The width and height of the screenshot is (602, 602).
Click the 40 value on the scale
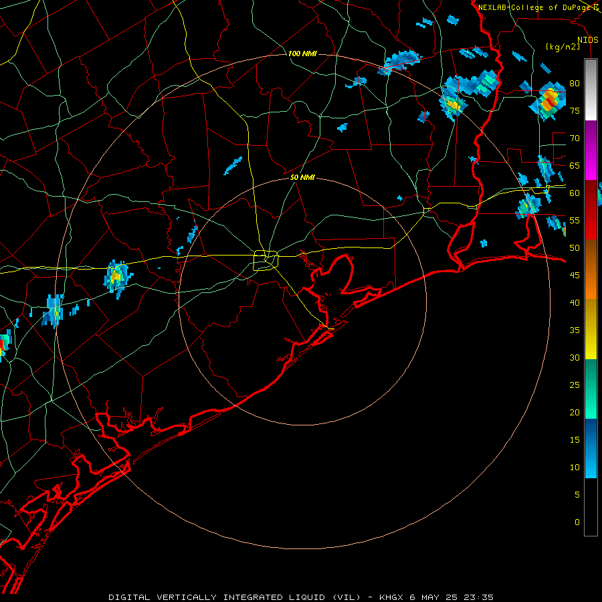point(575,302)
